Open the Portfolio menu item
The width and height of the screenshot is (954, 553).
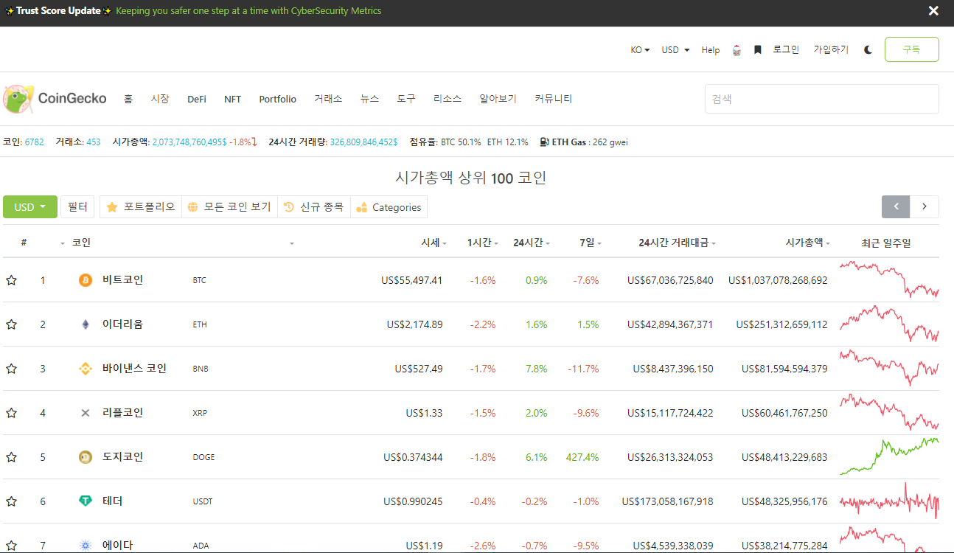(278, 99)
